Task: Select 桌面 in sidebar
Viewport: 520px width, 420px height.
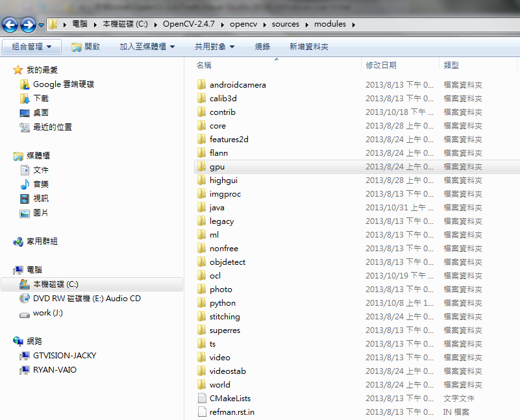Action: pos(34,113)
